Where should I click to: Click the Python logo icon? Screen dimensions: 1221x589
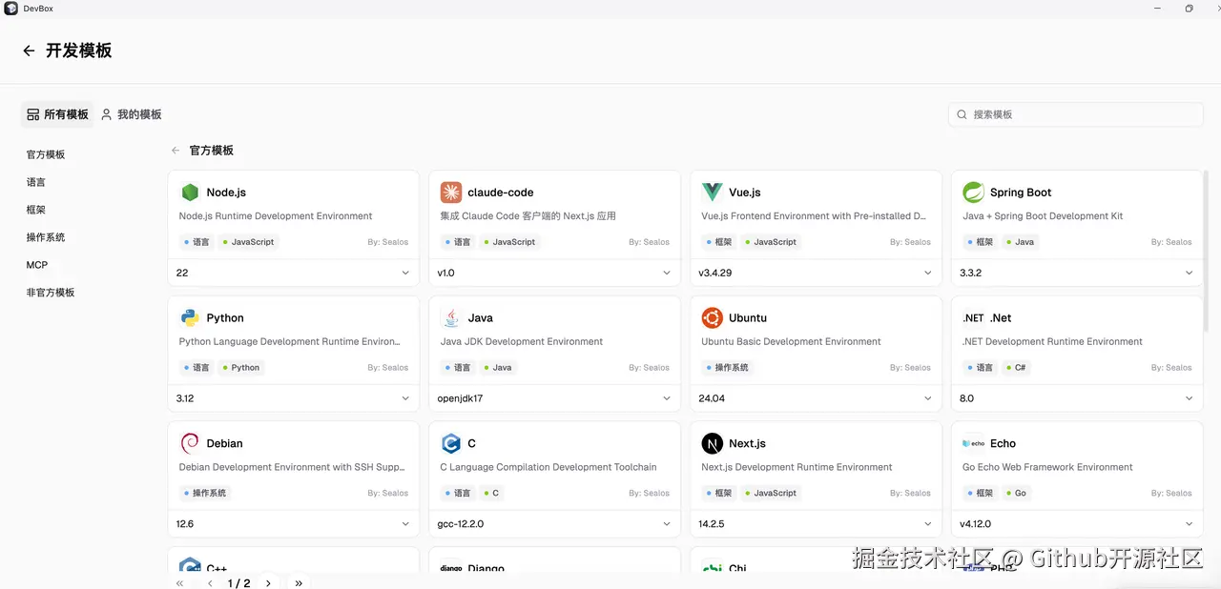[x=190, y=318]
